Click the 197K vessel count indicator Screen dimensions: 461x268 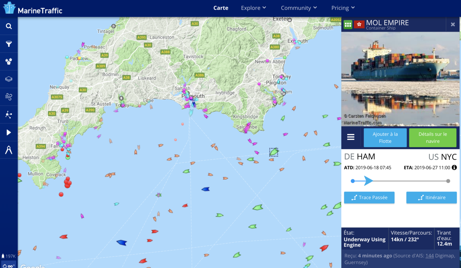tap(9, 256)
